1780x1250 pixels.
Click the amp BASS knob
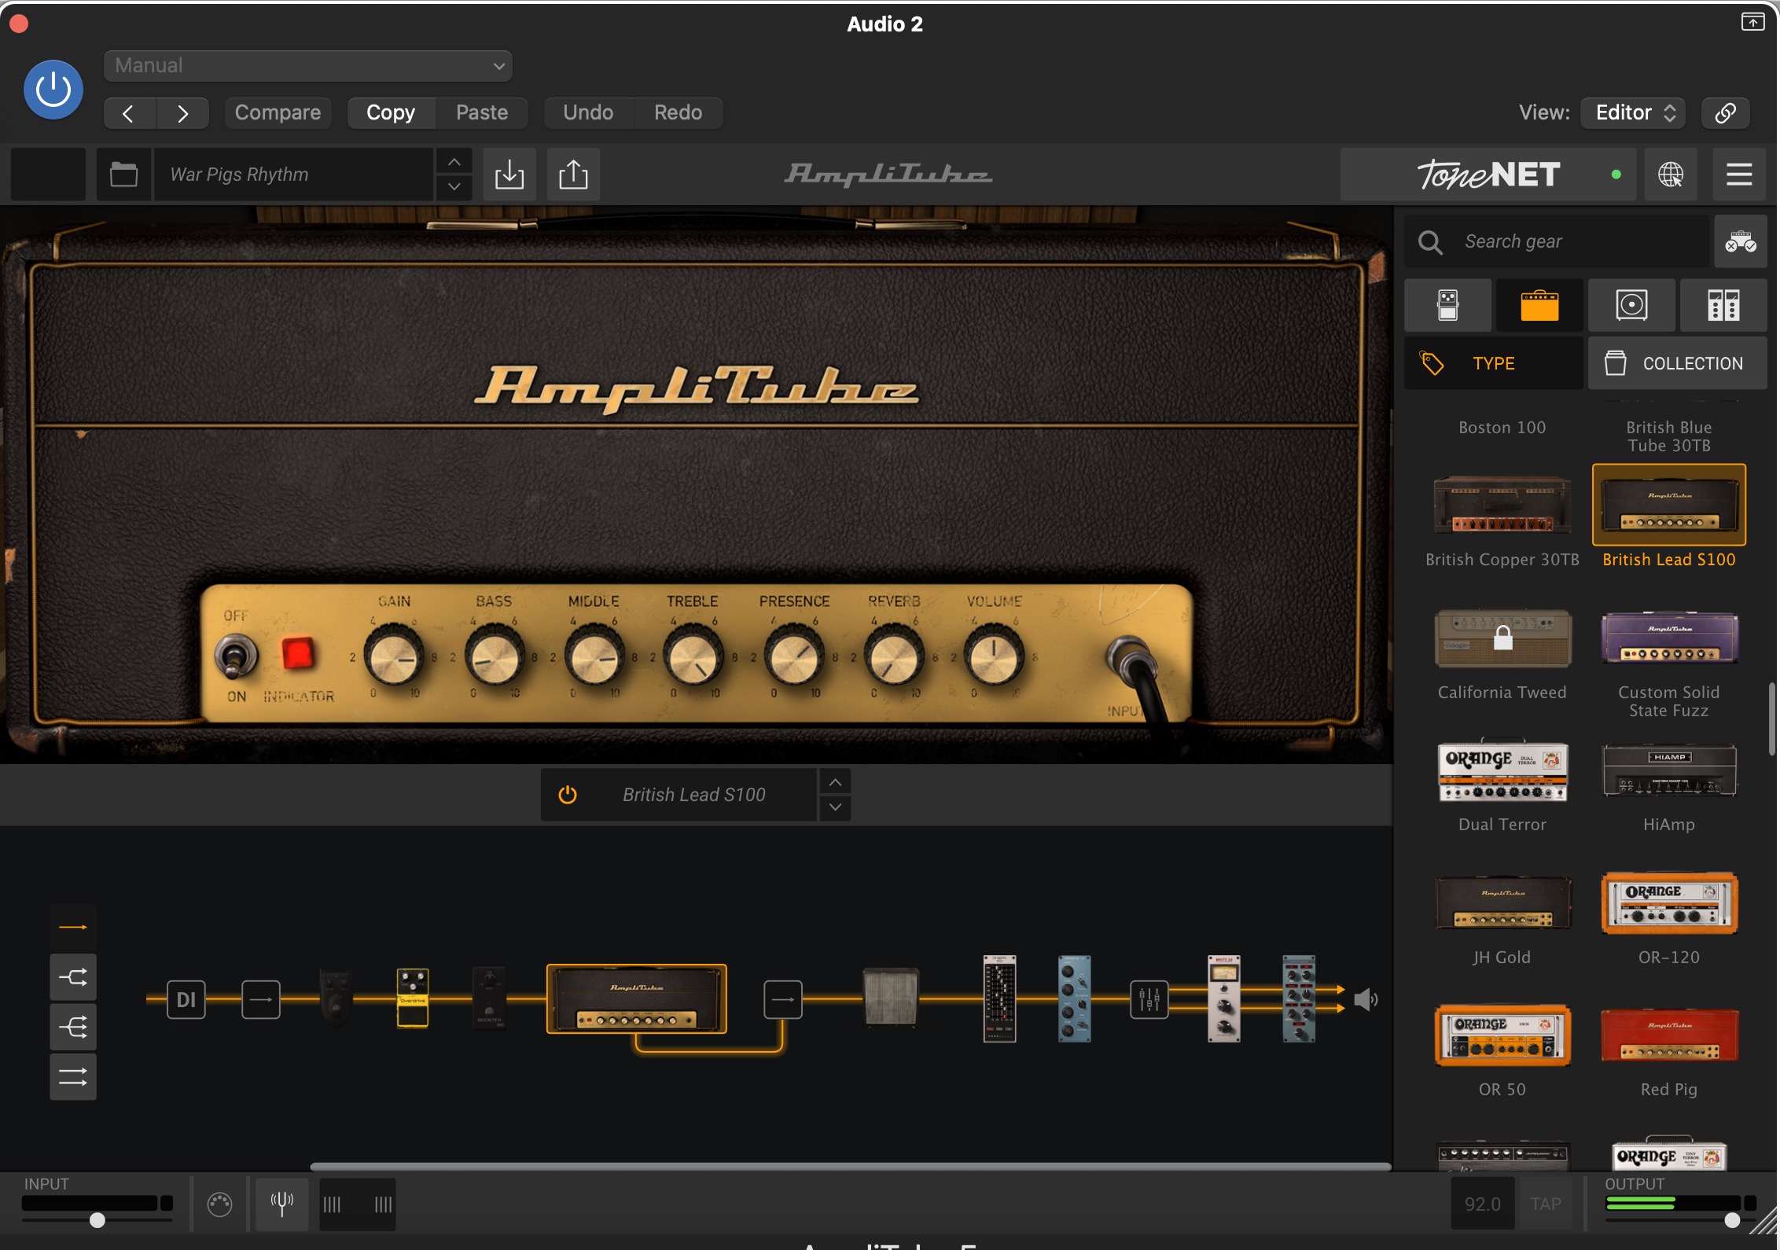pos(494,657)
